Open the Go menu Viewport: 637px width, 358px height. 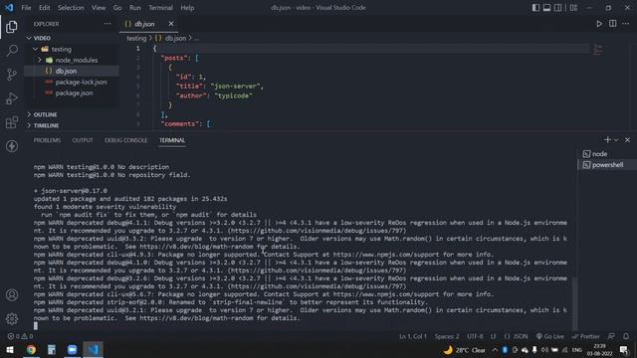117,8
